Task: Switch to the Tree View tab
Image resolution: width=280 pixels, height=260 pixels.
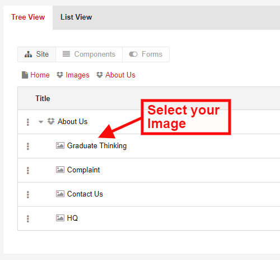Action: pyautogui.click(x=28, y=17)
